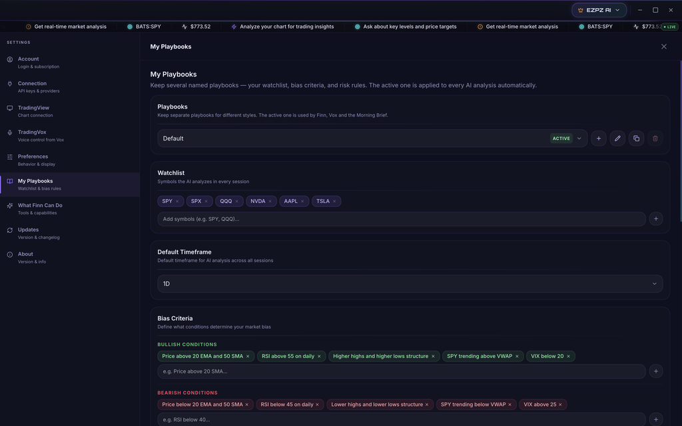This screenshot has height=426, width=682.
Task: Click 'Ask about key levels and price targets' ticker
Action: pos(406,27)
